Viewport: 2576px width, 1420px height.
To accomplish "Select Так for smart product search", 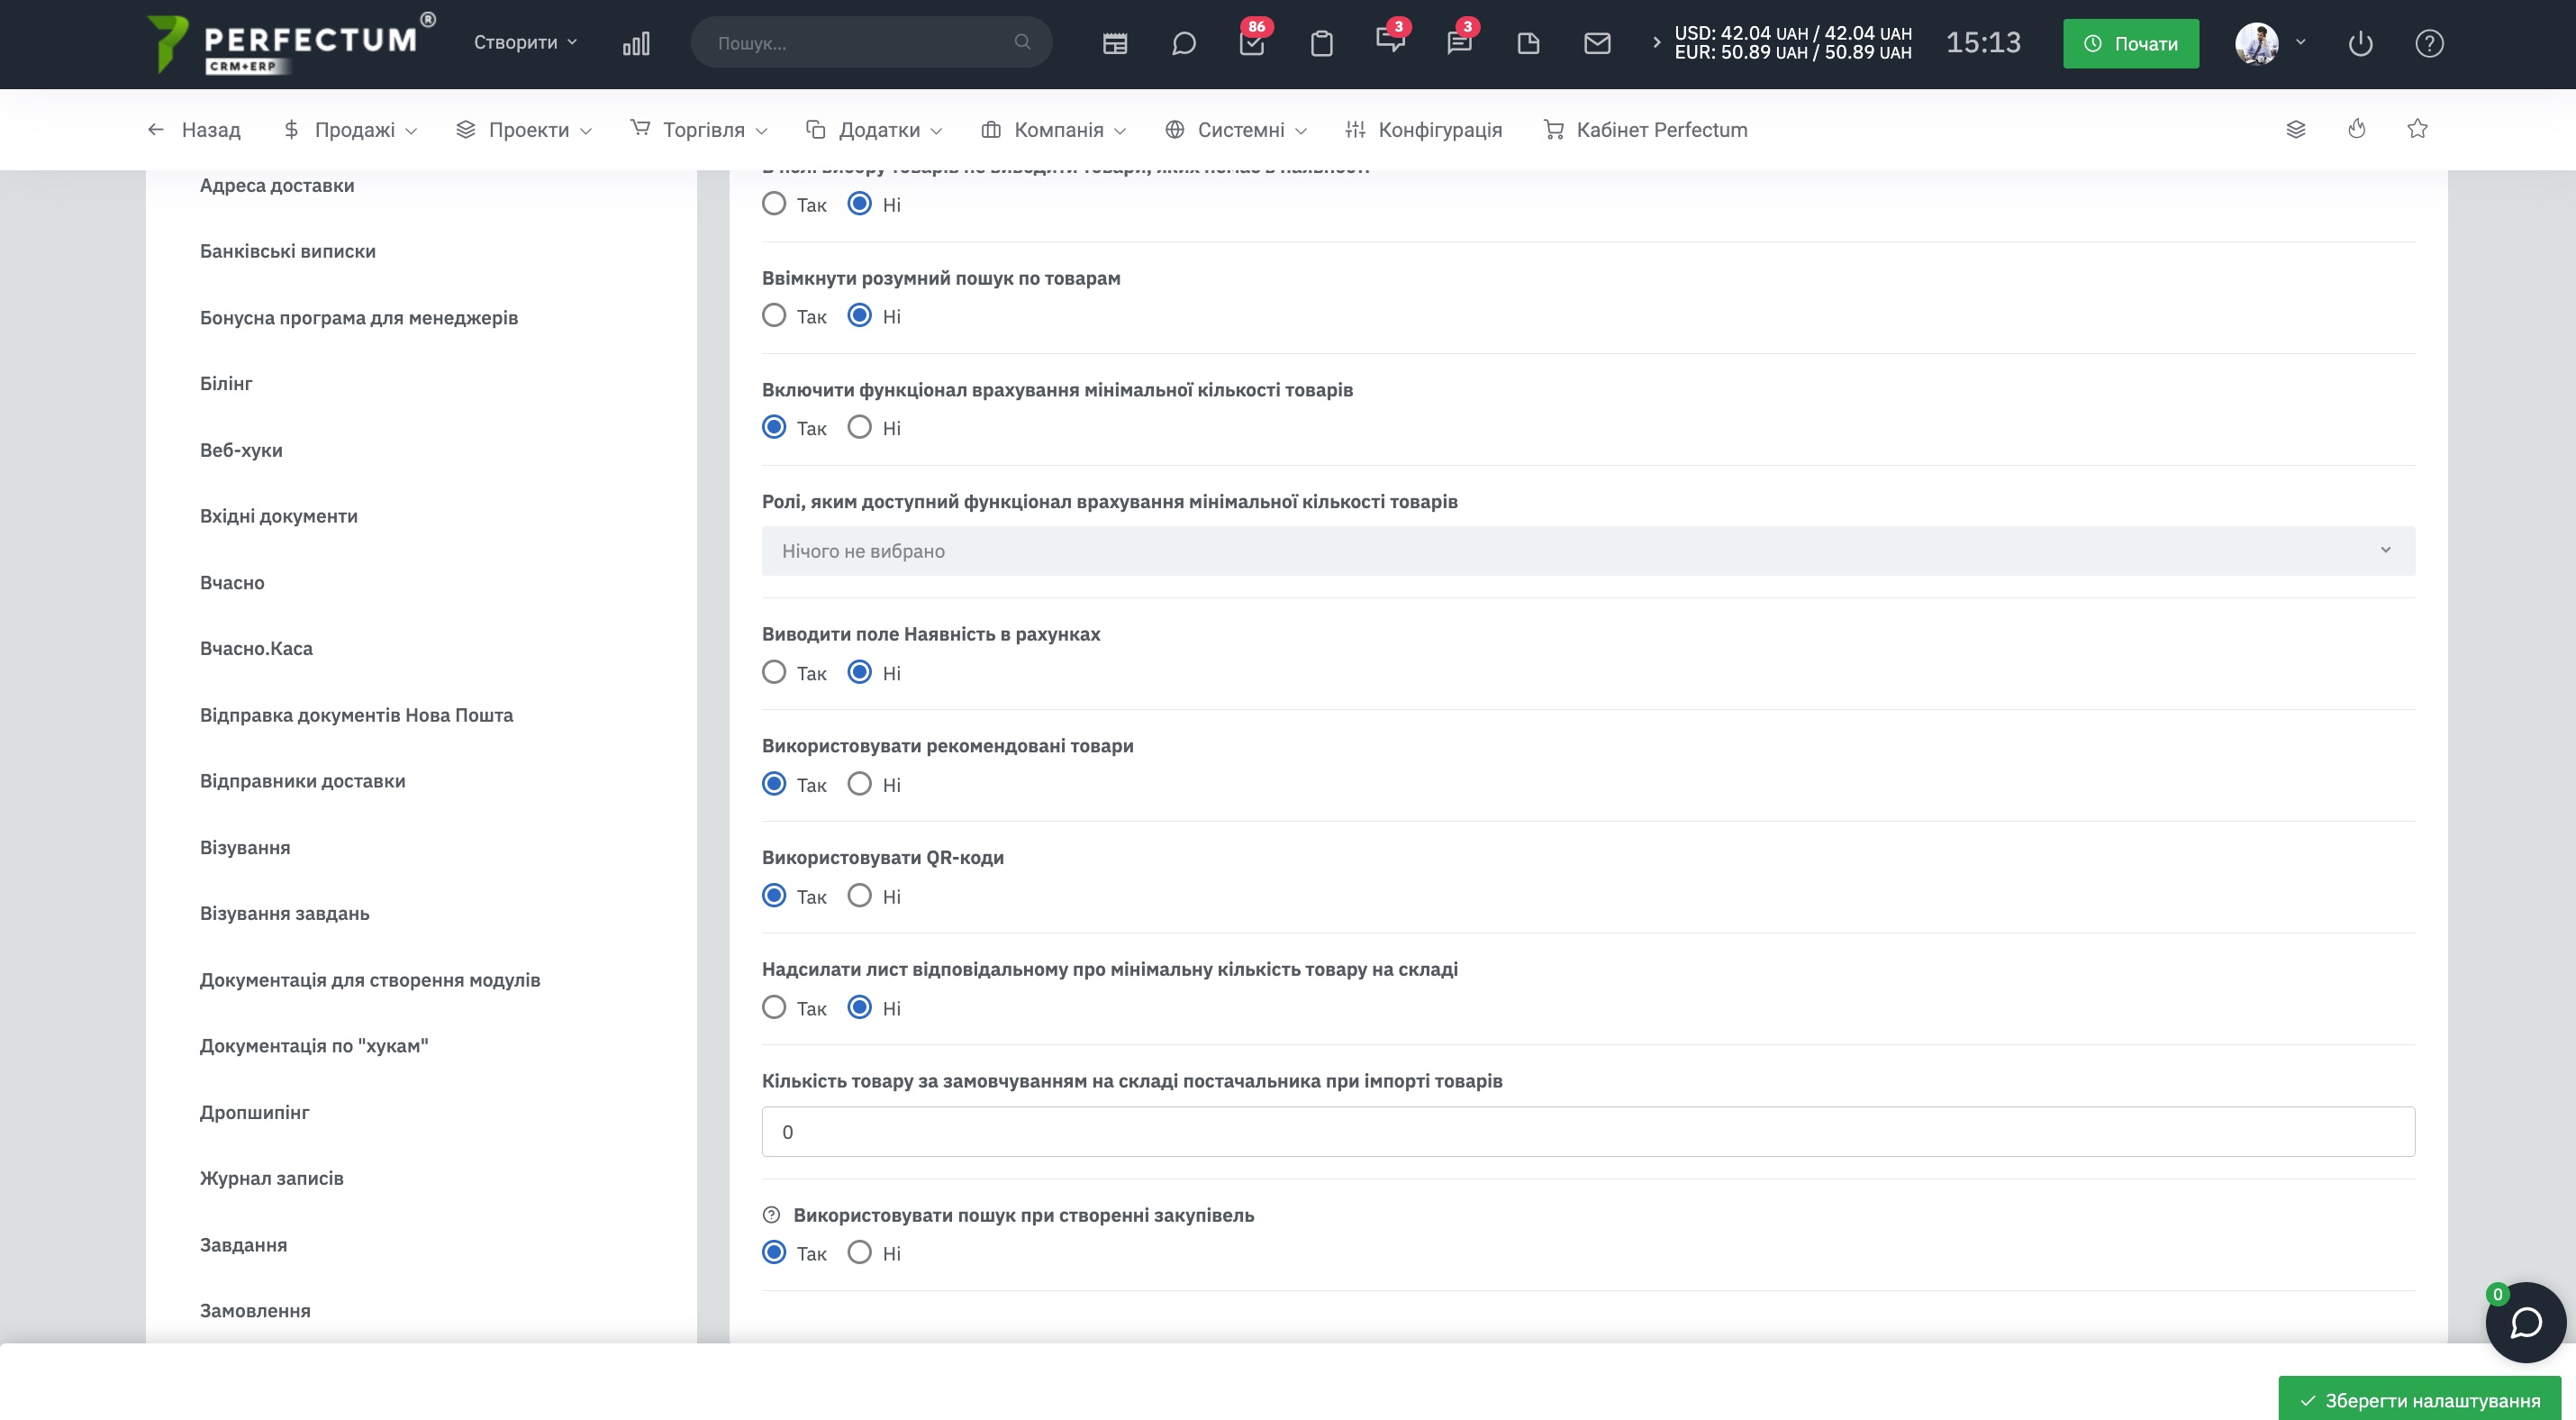I will pos(774,316).
